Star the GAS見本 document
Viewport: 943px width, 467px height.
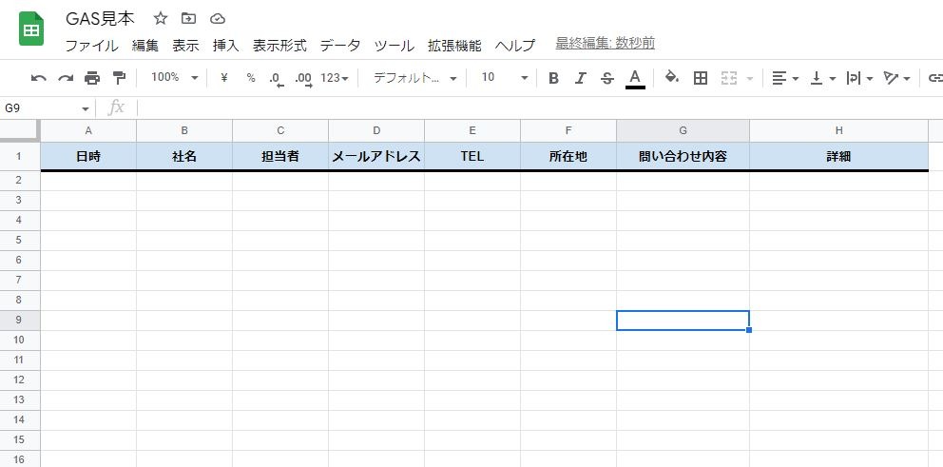[160, 19]
